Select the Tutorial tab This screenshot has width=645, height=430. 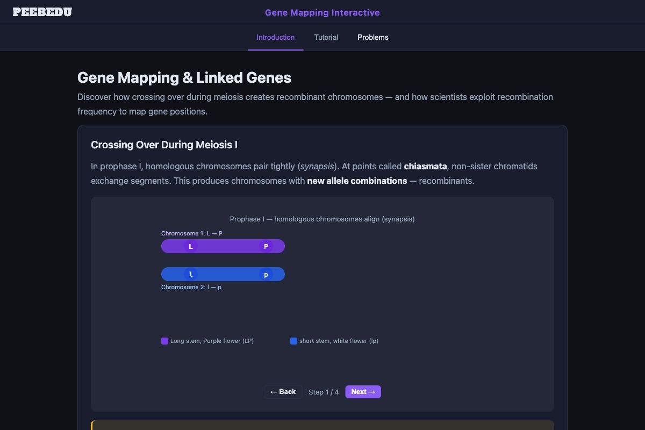(326, 37)
